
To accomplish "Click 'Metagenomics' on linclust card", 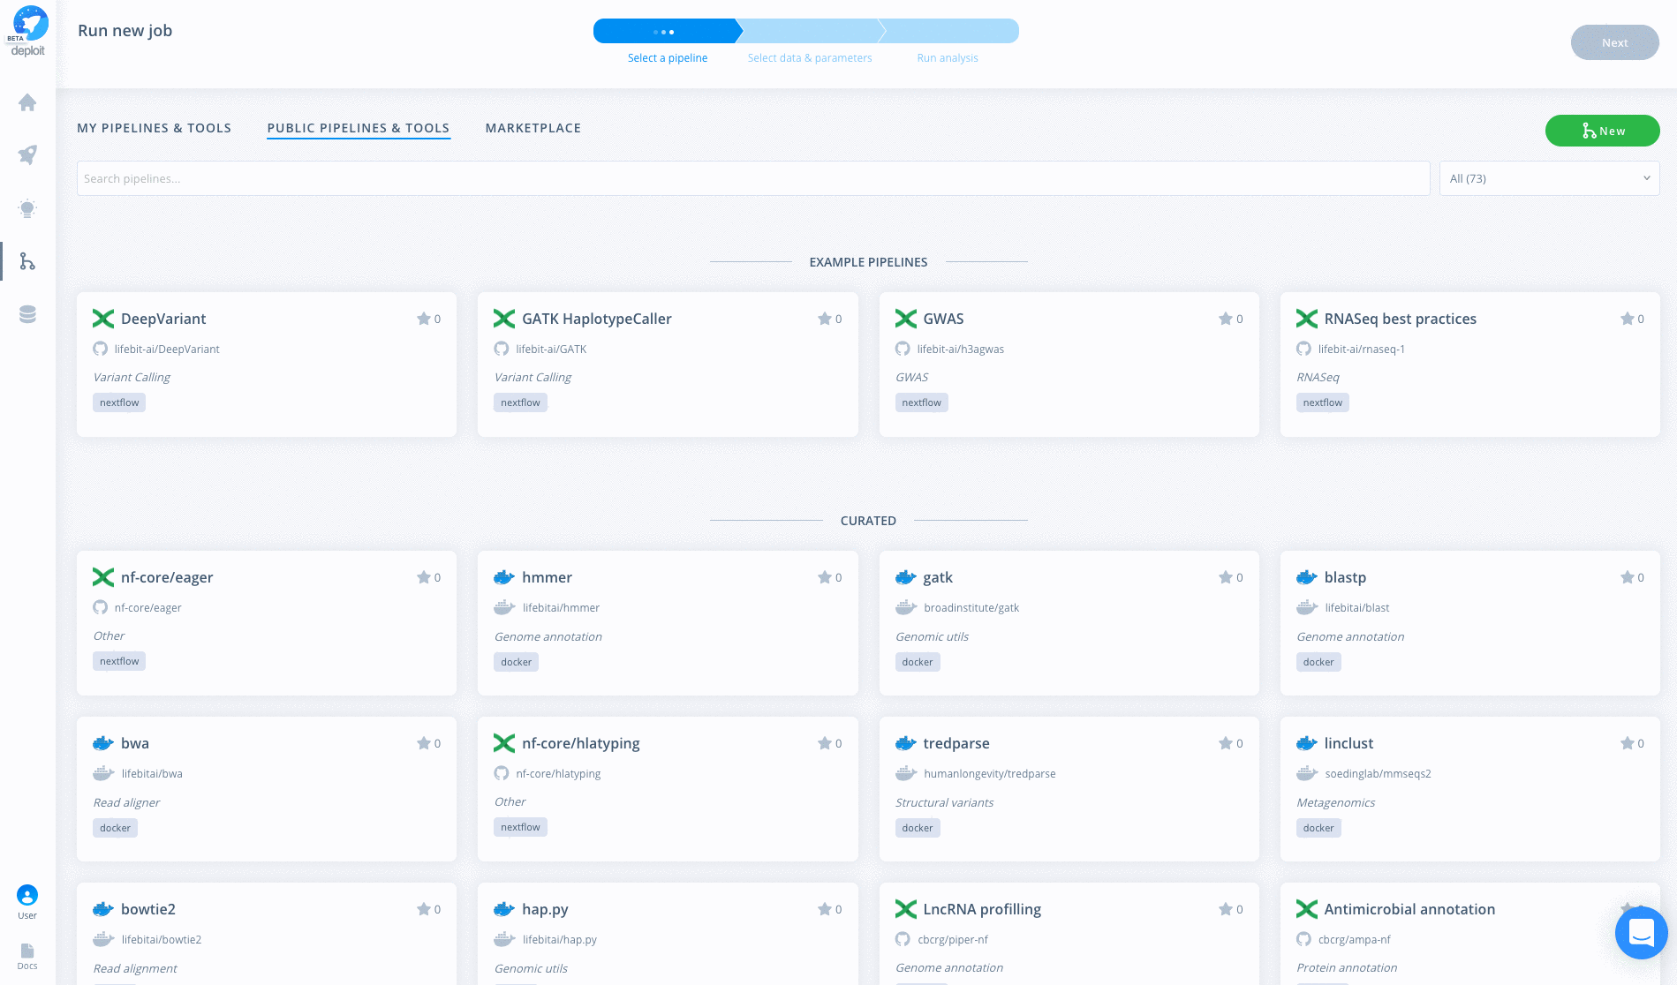I will point(1335,802).
